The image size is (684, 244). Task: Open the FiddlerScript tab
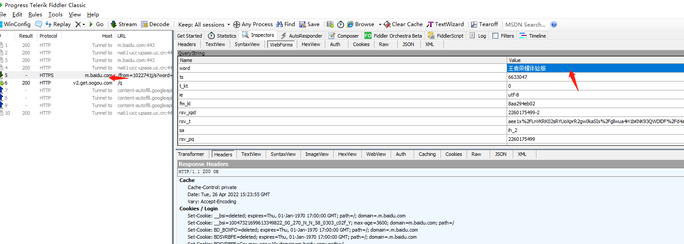pyautogui.click(x=445, y=36)
